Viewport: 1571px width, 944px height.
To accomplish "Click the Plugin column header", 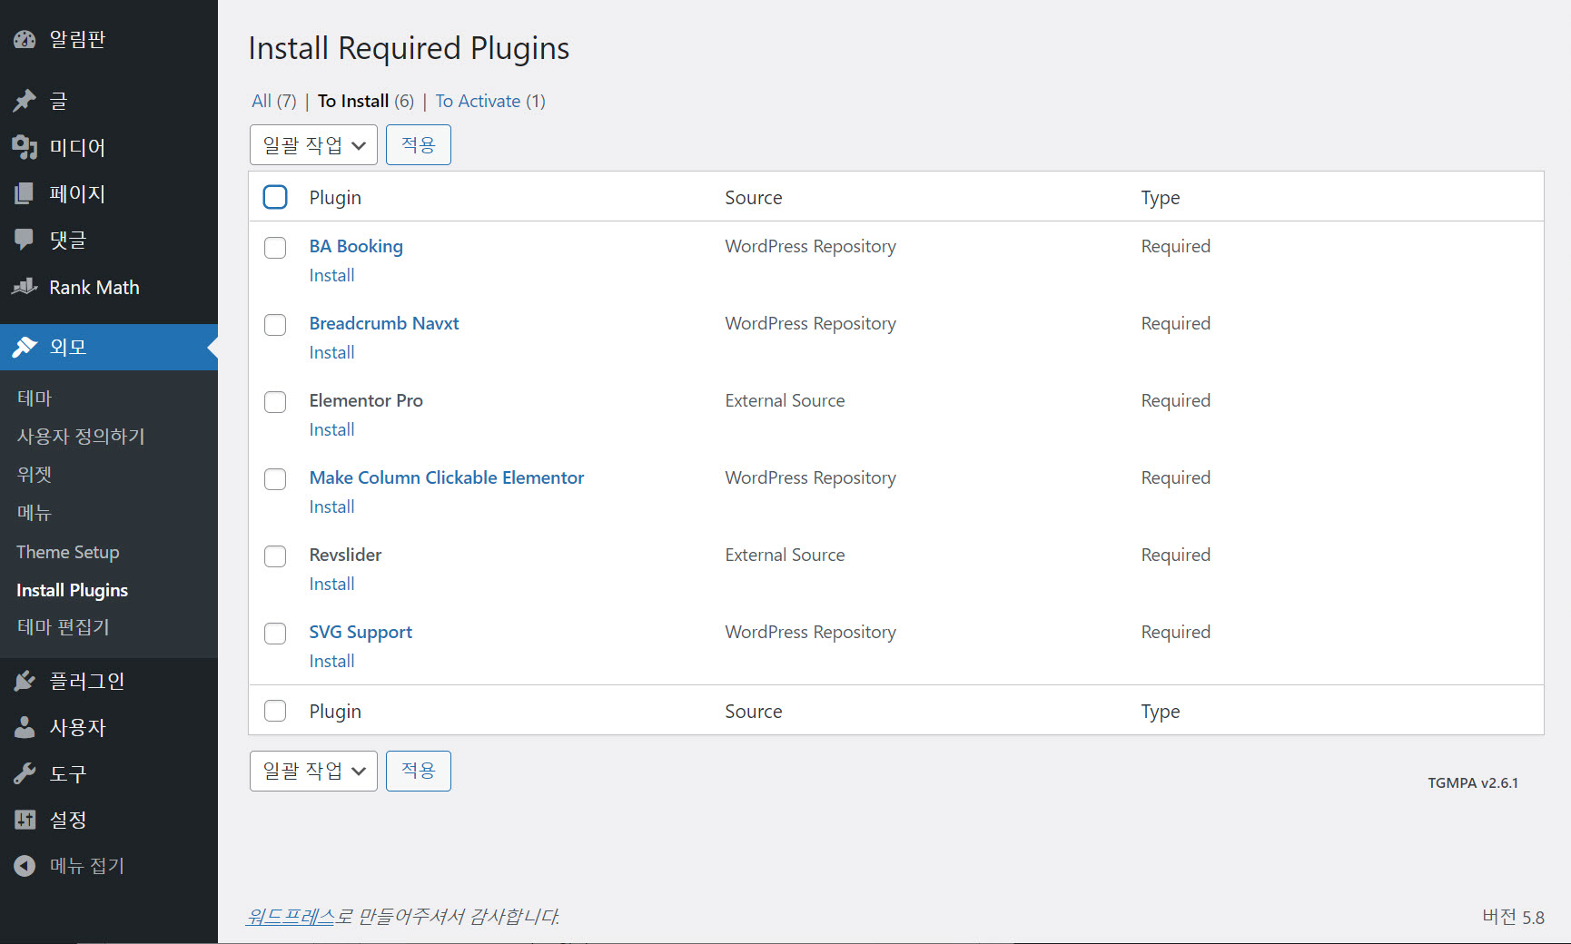I will point(335,197).
